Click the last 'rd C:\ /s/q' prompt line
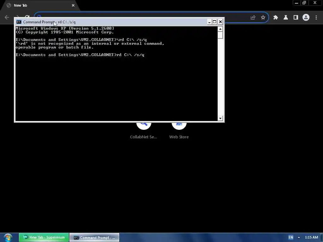Viewport: 323px width, 242px height. (x=80, y=55)
